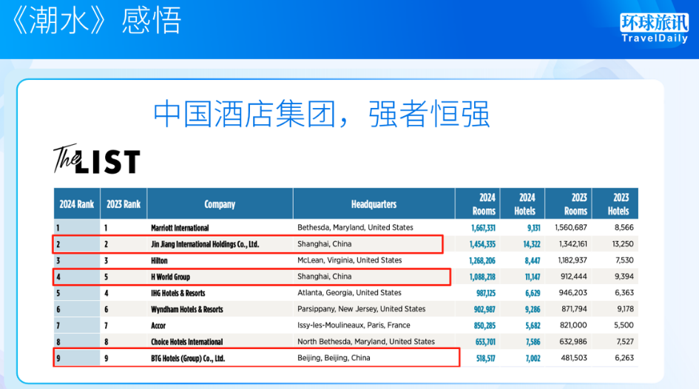Click Atlanta, Georgia, United States headquarters
Image resolution: width=699 pixels, height=389 pixels.
pyautogui.click(x=349, y=293)
